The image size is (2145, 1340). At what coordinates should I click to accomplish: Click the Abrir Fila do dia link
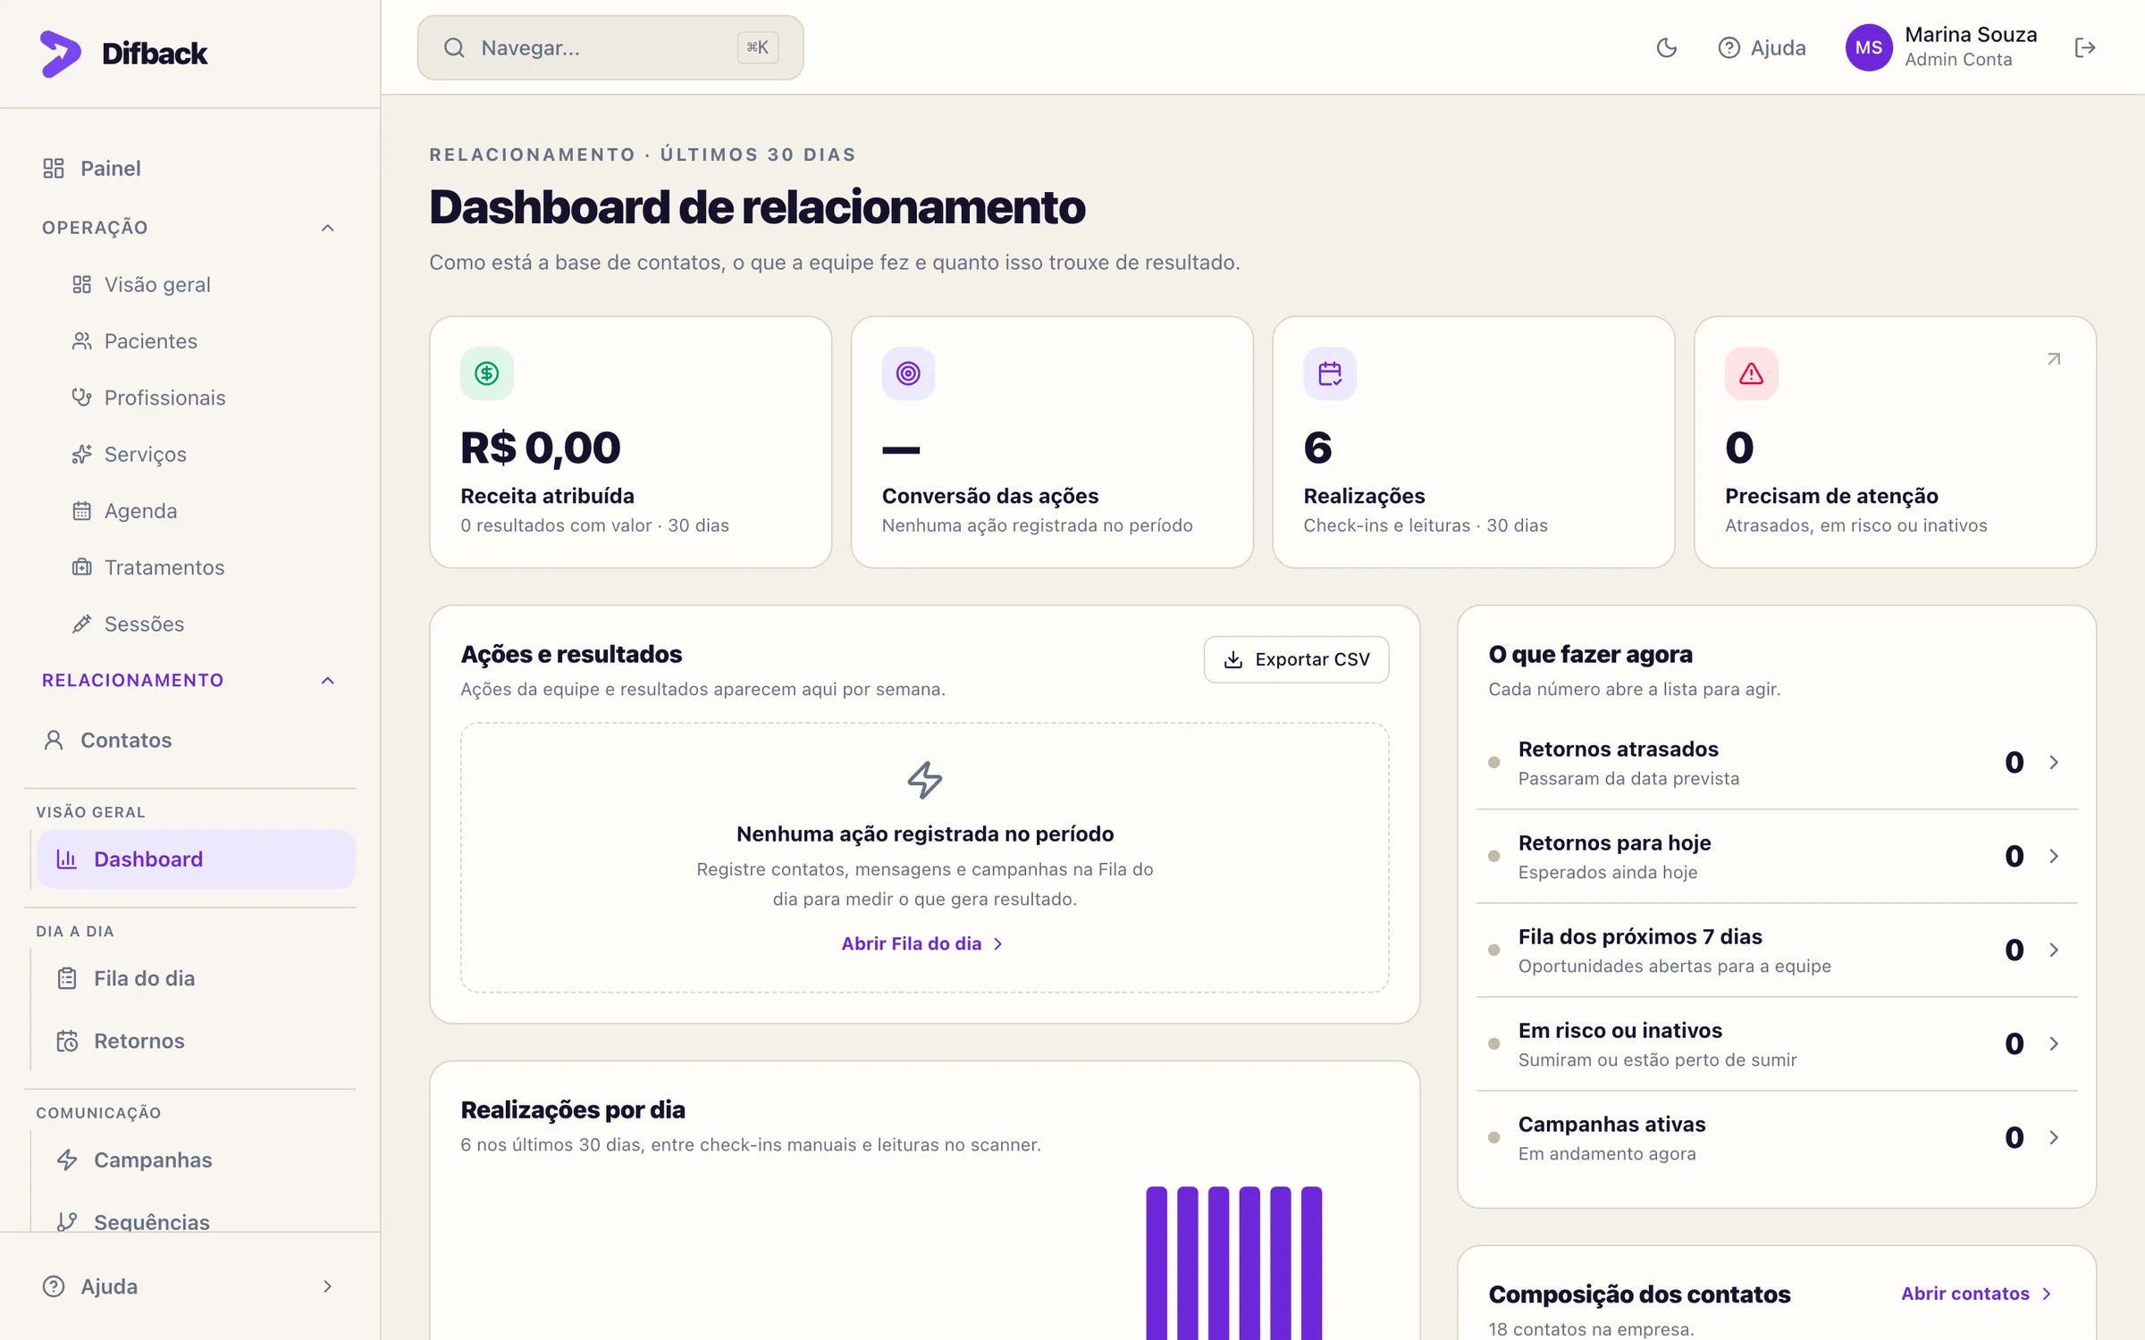point(923,943)
